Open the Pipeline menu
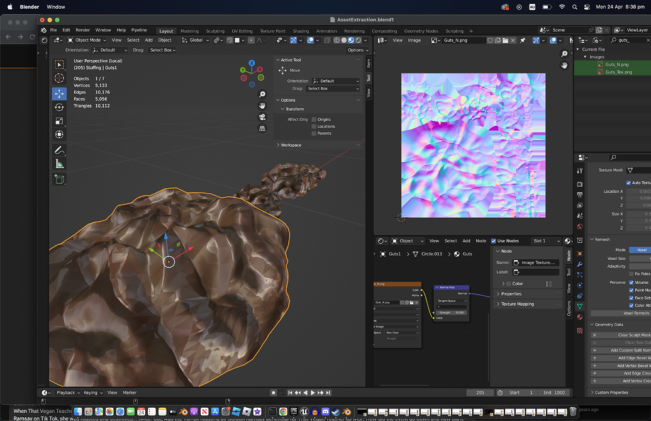 tap(139, 30)
